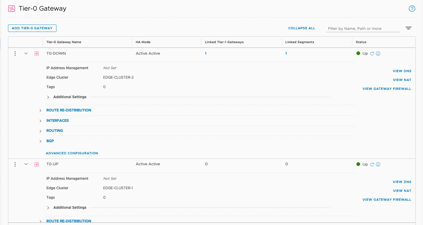Click the Add Tier-0 Gateway button

point(32,28)
